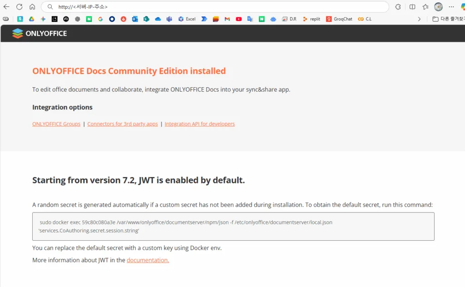Open the Microsoft Teams bookmark
This screenshot has width=465, height=287.
(169, 19)
